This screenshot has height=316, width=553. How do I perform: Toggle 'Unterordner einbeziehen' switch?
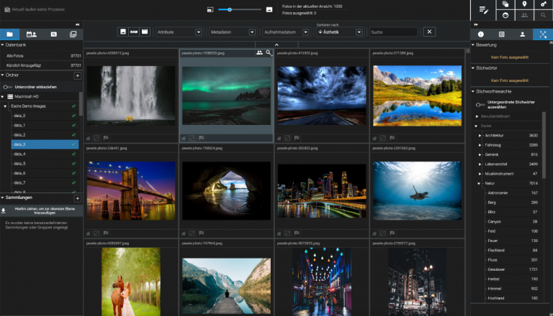point(7,86)
